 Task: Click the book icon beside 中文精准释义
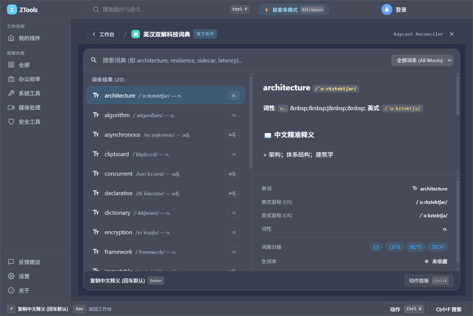(x=268, y=135)
